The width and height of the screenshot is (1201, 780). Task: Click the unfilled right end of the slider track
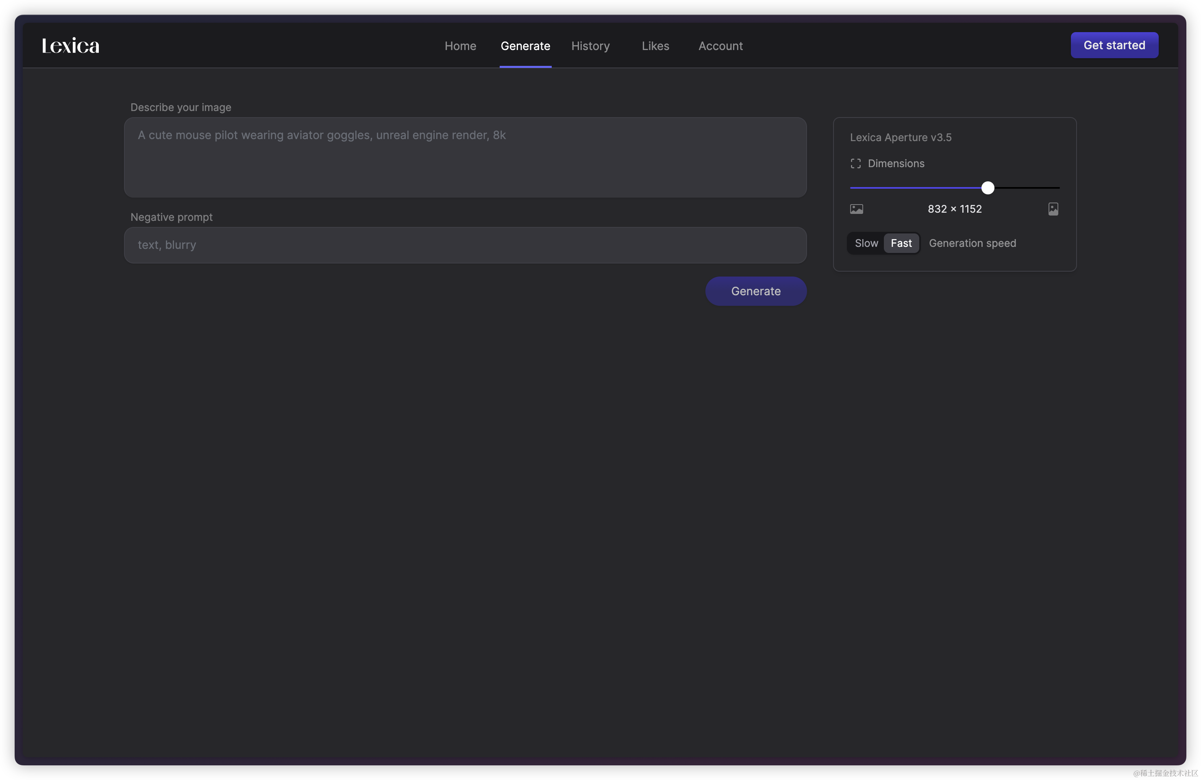1044,188
